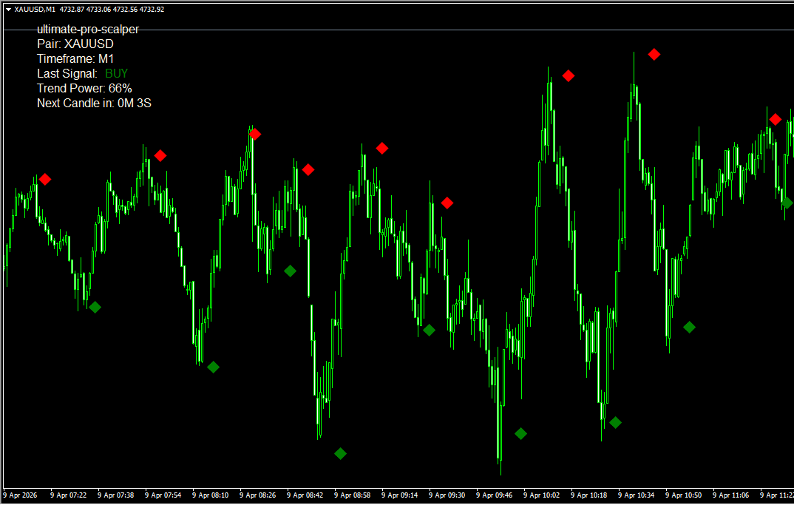This screenshot has height=505, width=794.
Task: Click the highest red sell diamond
Action: (654, 54)
